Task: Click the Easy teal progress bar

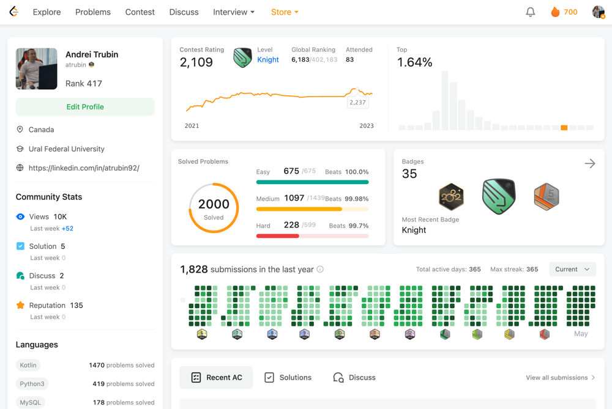Action: pyautogui.click(x=312, y=182)
